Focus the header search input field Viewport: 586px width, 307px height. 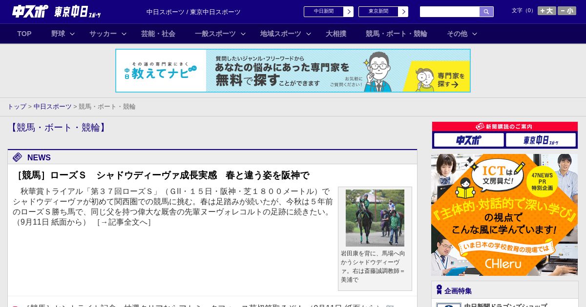(450, 12)
